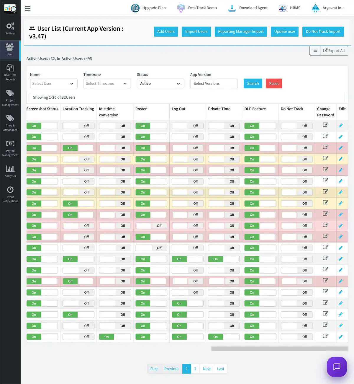Open the hamburger menu in the top bar

(28, 8)
